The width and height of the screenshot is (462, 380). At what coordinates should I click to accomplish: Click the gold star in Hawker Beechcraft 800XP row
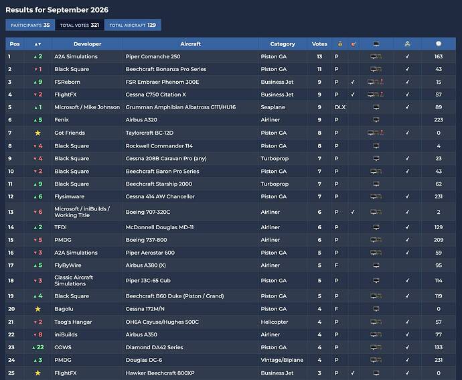37,373
